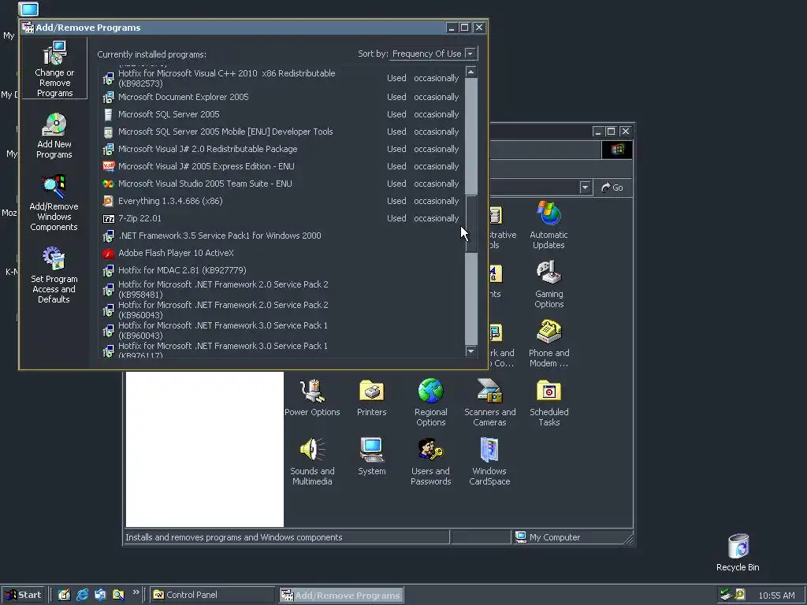This screenshot has width=807, height=605.
Task: Open Add/Remove Windows Components
Action: pos(54,203)
